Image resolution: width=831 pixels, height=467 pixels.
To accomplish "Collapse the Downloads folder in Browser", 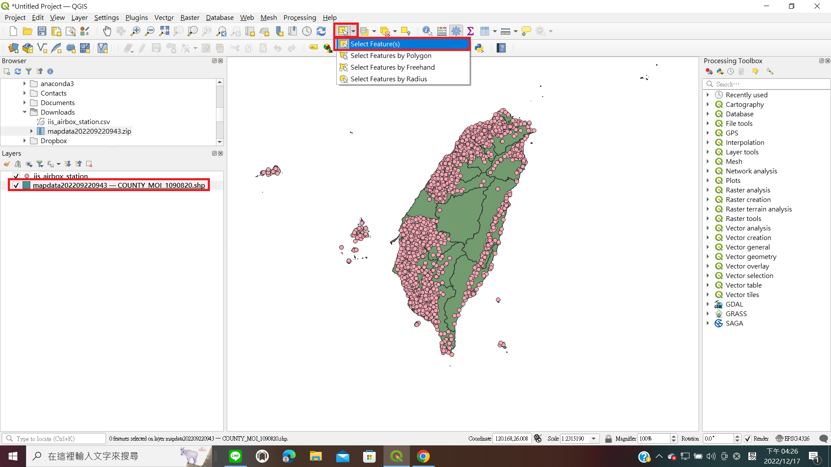I will coord(25,112).
